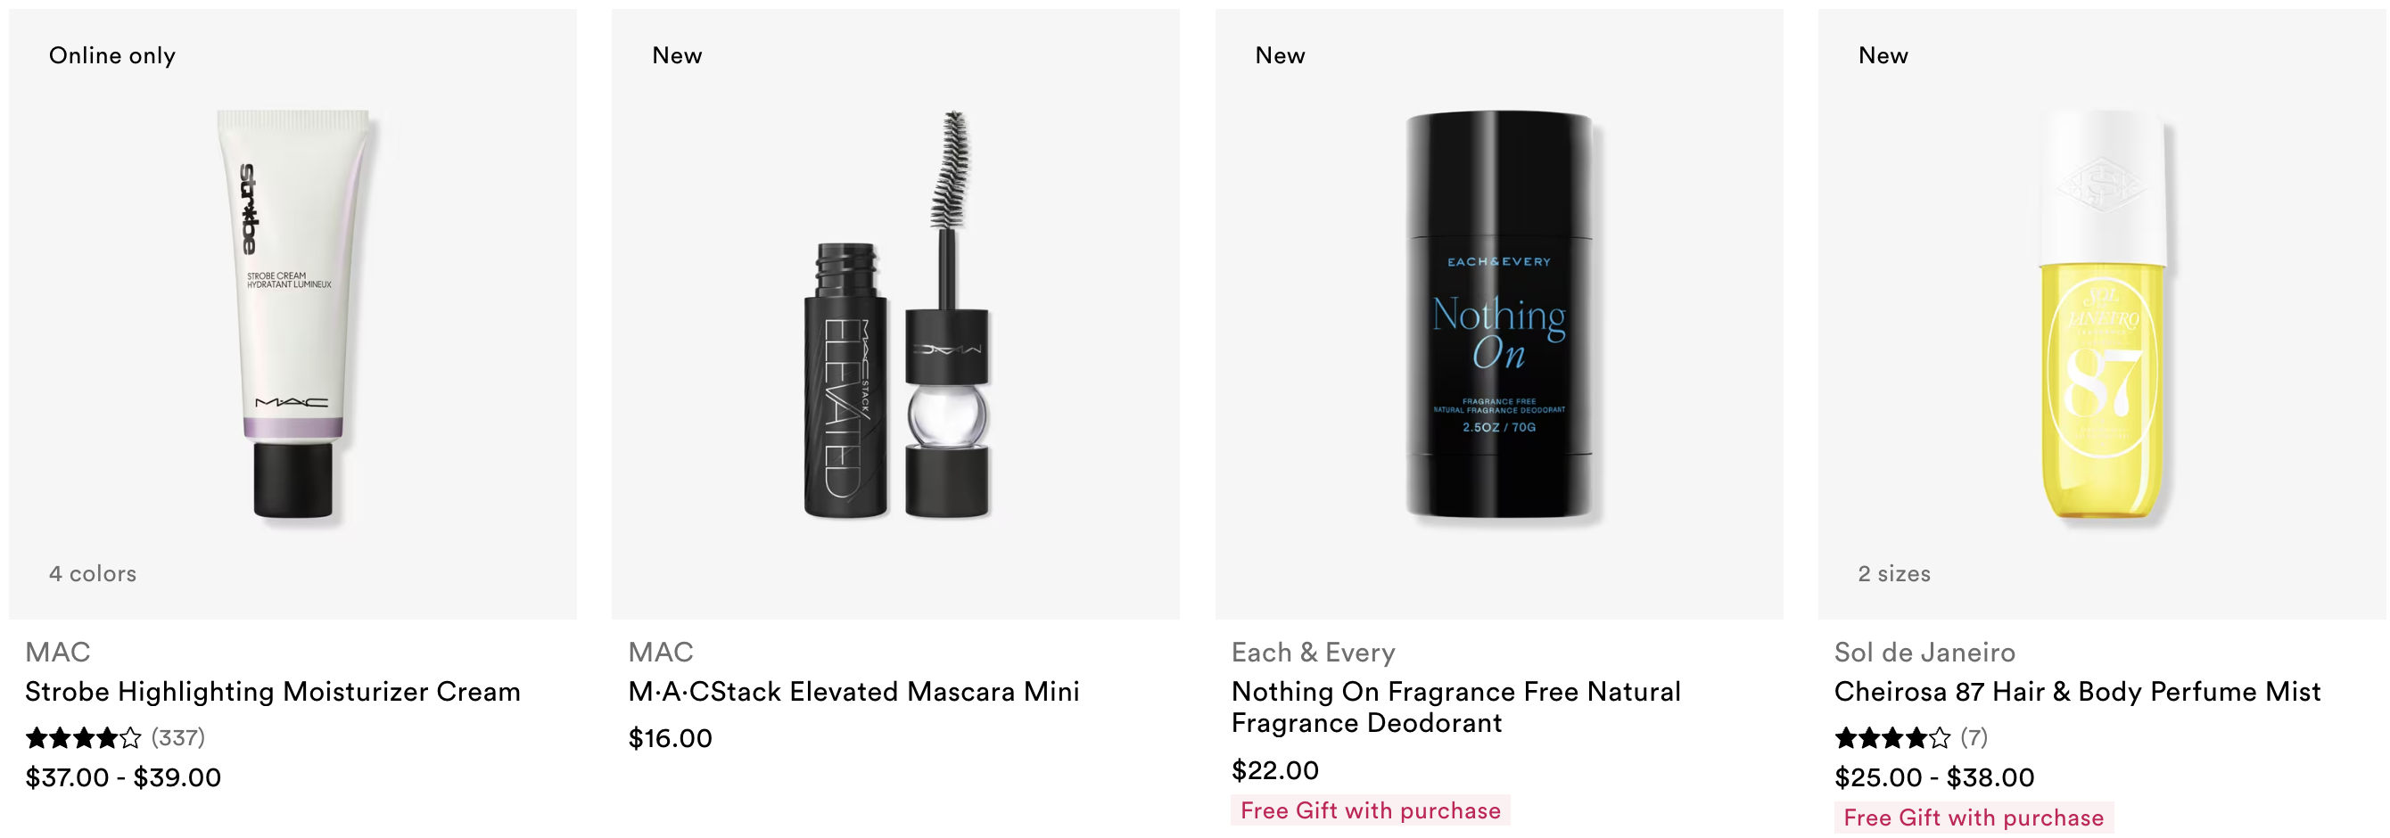
Task: Click the Each & Every brand name
Action: pyautogui.click(x=1313, y=653)
